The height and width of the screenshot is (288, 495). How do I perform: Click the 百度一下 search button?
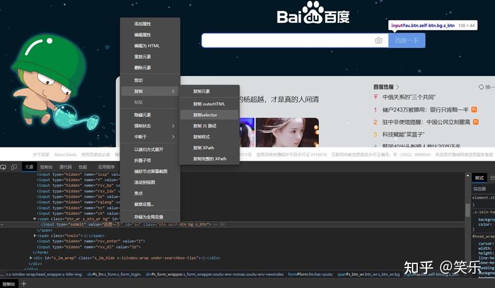(x=407, y=41)
